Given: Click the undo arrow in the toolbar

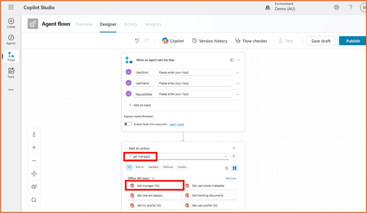Looking at the screenshot, I should pyautogui.click(x=137, y=41).
